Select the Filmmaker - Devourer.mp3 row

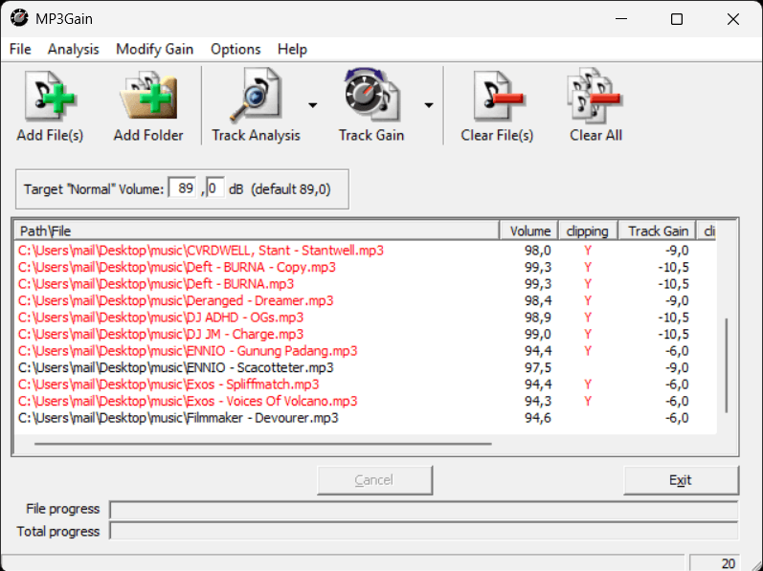[366, 418]
